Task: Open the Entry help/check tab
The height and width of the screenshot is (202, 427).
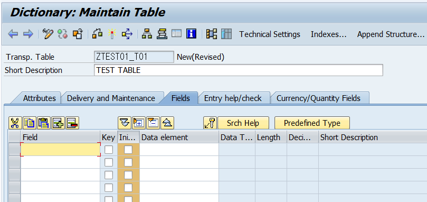Action: click(x=233, y=98)
